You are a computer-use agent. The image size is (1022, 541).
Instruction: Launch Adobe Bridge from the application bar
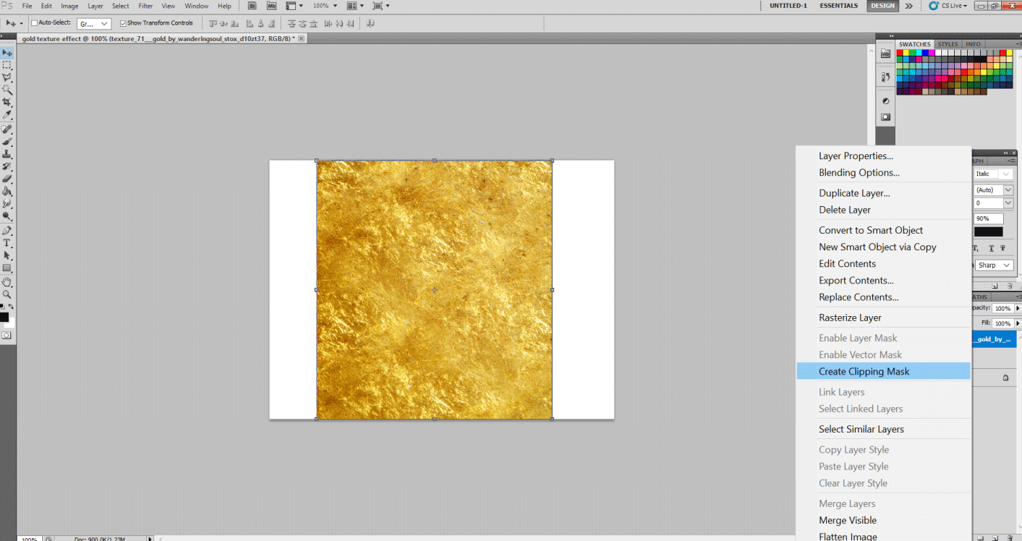[252, 6]
